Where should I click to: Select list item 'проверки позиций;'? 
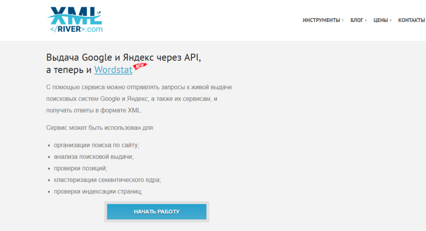point(80,168)
